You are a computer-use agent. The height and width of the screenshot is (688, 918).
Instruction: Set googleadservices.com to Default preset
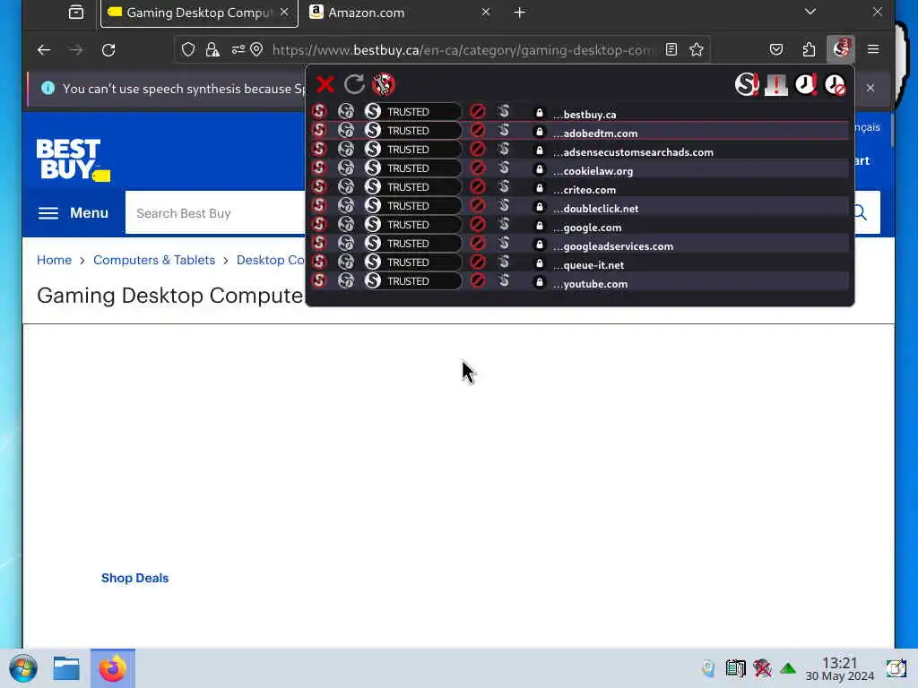tap(319, 243)
